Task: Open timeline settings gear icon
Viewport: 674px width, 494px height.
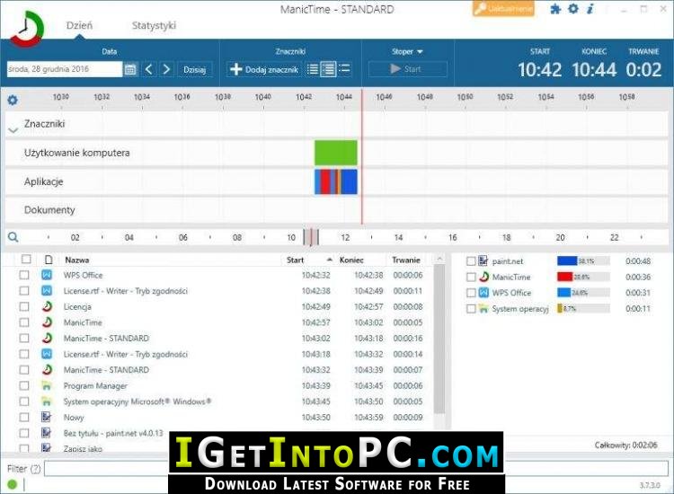Action: [13, 100]
